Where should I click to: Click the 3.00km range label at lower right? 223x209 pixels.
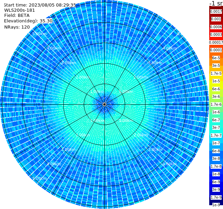click(155, 149)
